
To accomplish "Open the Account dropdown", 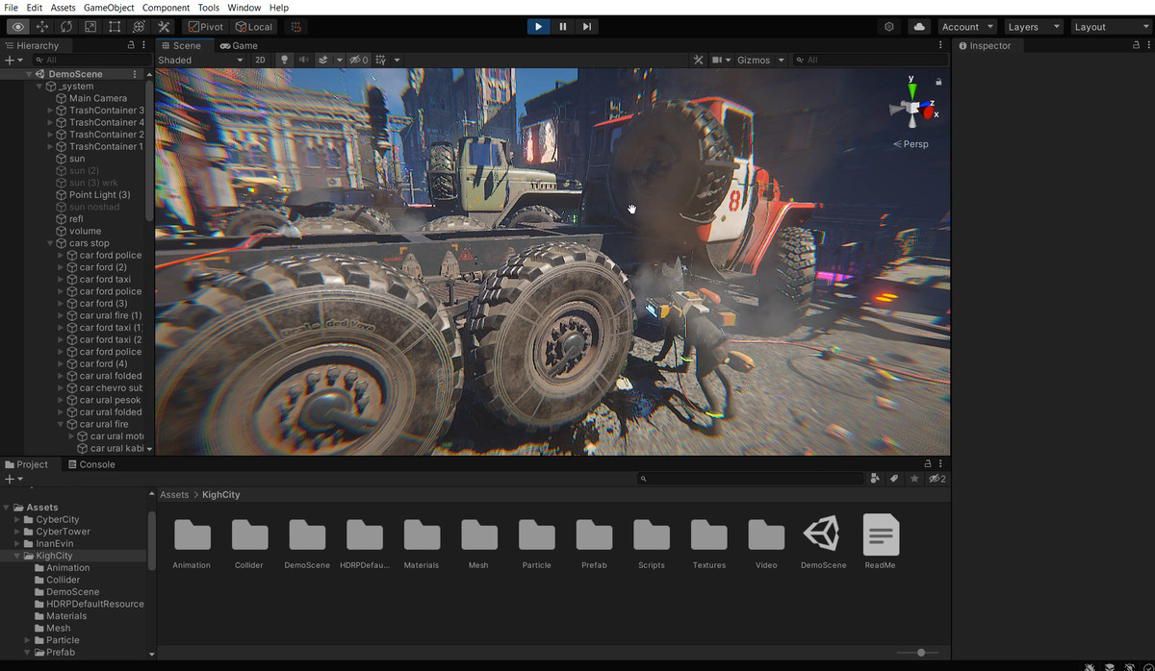I will (x=967, y=27).
